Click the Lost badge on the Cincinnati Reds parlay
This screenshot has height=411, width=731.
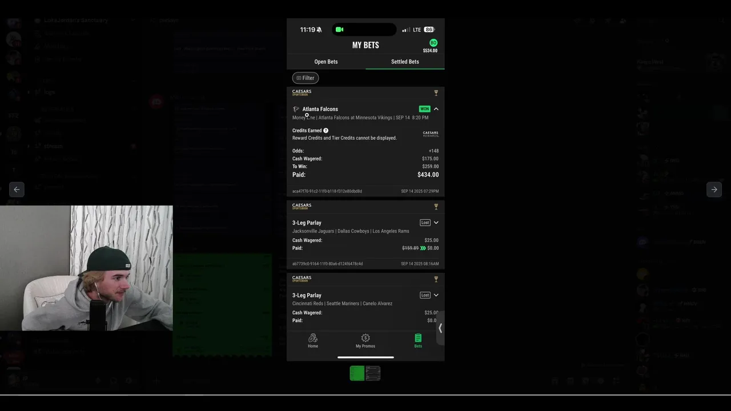click(425, 295)
